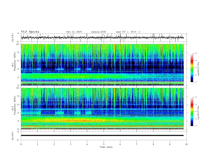Click time axis tick label '6'

point(120,144)
